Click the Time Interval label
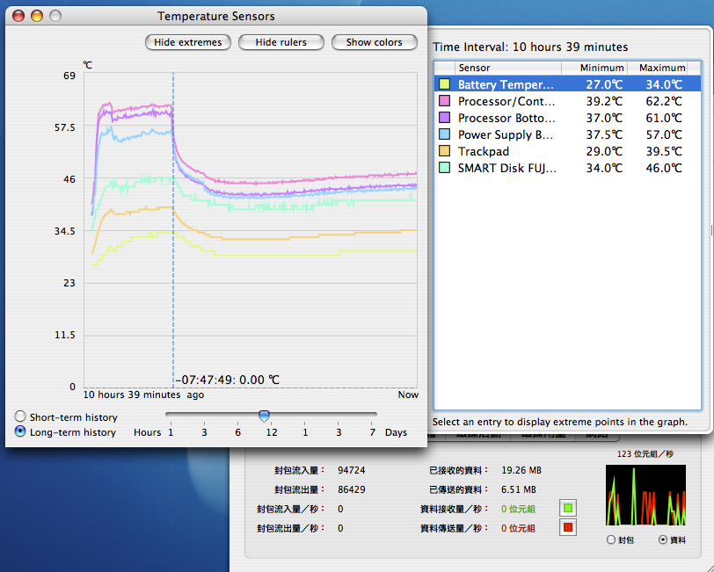Viewport: 714px width, 572px height. click(530, 47)
